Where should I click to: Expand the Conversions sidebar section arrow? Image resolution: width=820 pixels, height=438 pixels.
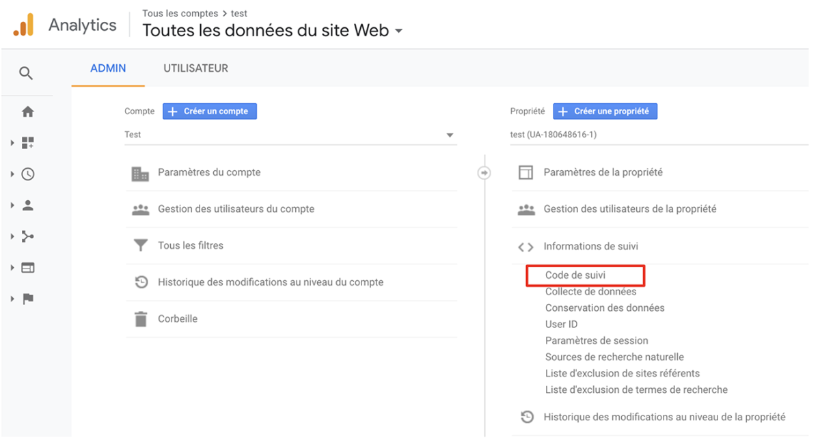[x=12, y=299]
